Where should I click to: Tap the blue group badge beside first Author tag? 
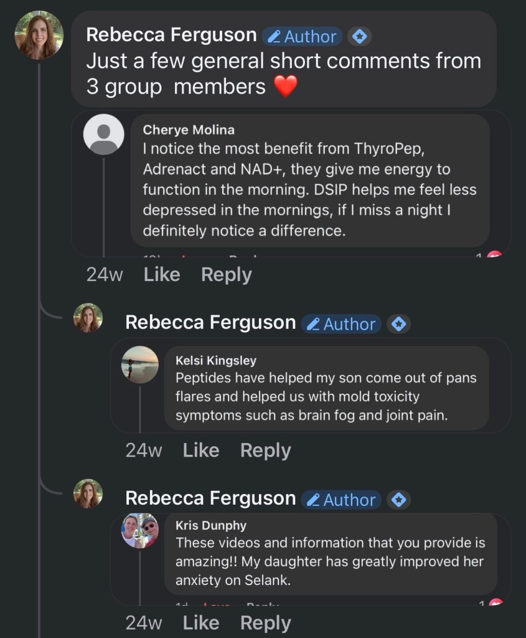click(359, 37)
